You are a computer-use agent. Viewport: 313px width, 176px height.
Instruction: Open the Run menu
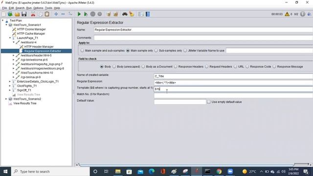click(29, 8)
